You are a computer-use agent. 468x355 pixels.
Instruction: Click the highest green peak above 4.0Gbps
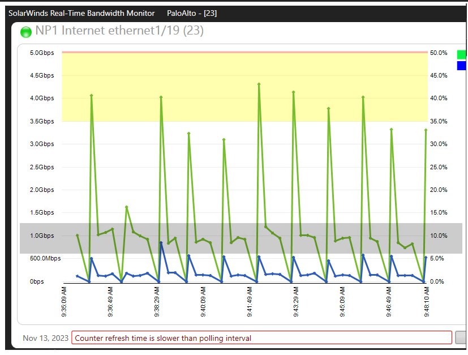tap(259, 84)
